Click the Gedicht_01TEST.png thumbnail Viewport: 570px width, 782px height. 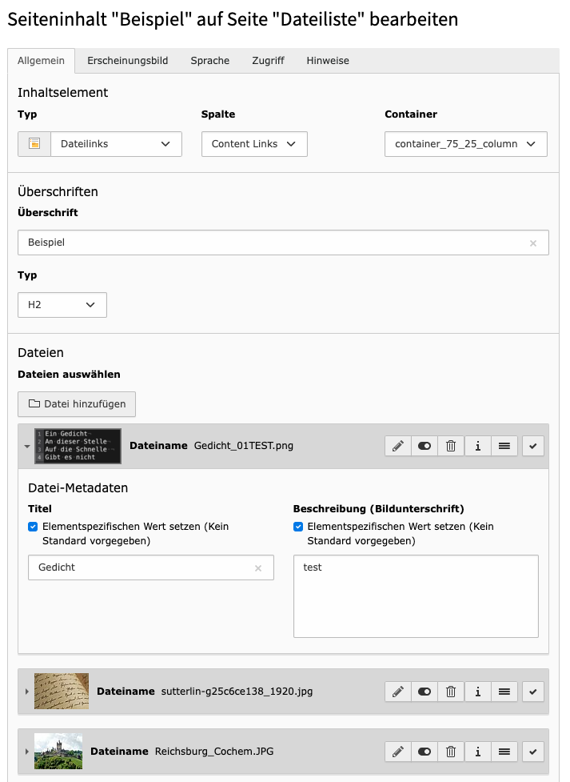tap(78, 446)
